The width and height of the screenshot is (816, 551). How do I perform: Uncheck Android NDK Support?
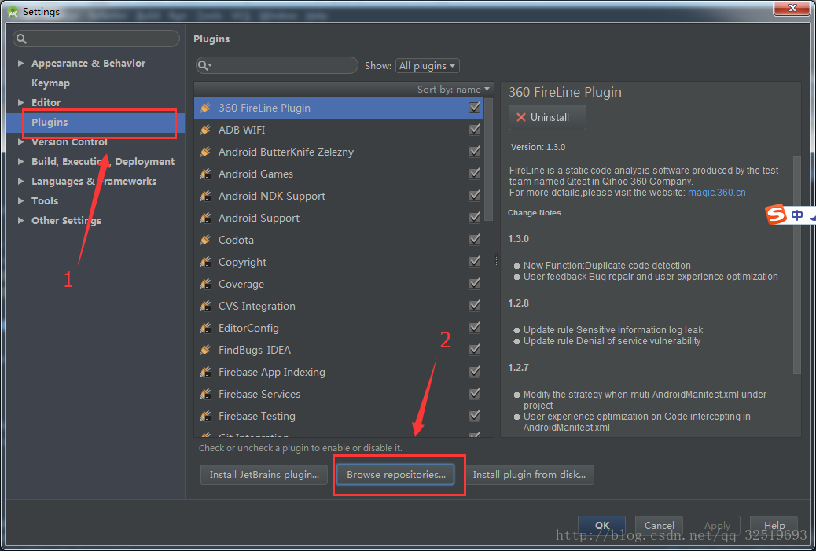pyautogui.click(x=475, y=195)
